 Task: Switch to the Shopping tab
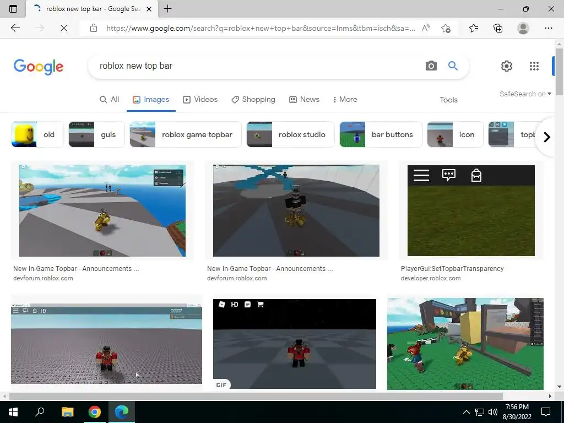pos(253,99)
